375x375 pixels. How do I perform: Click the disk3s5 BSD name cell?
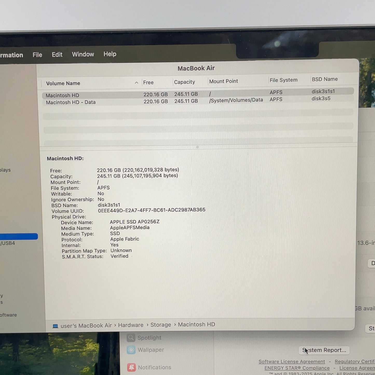click(321, 98)
